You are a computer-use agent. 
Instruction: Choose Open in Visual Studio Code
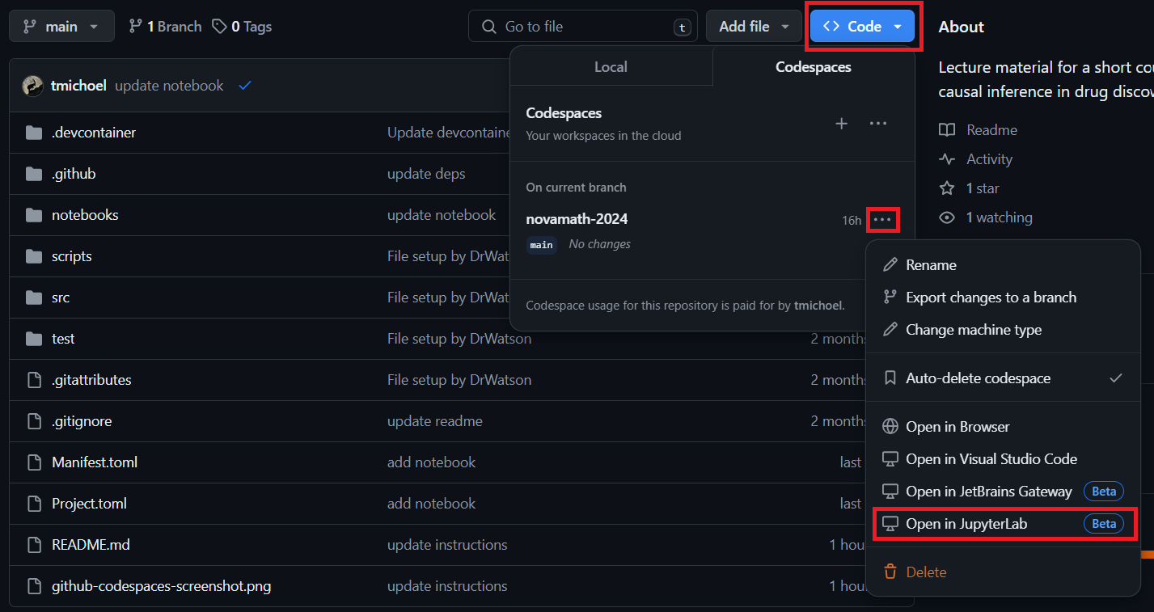click(x=1003, y=459)
